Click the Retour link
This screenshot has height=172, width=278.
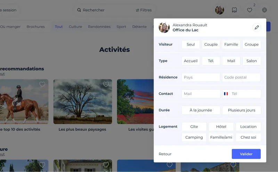pos(165,154)
